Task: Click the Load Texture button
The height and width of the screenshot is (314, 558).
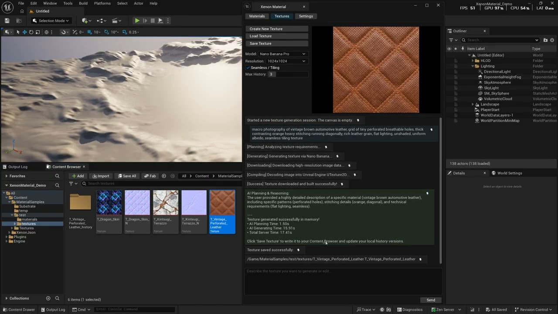Action: 277,36
